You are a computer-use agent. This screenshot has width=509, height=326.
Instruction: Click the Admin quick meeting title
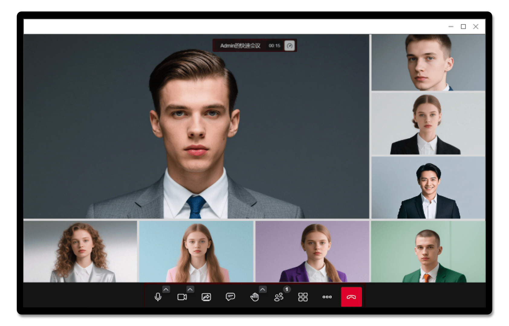(x=240, y=46)
